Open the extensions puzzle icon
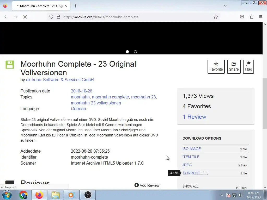The height and width of the screenshot is (200, 267). coord(251,17)
